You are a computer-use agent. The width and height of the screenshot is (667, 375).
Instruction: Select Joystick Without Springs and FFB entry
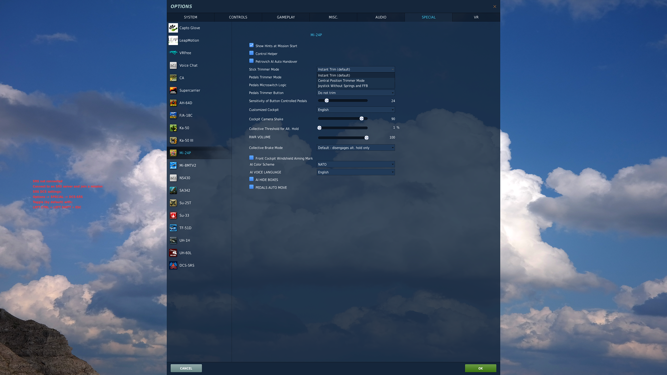tap(343, 86)
